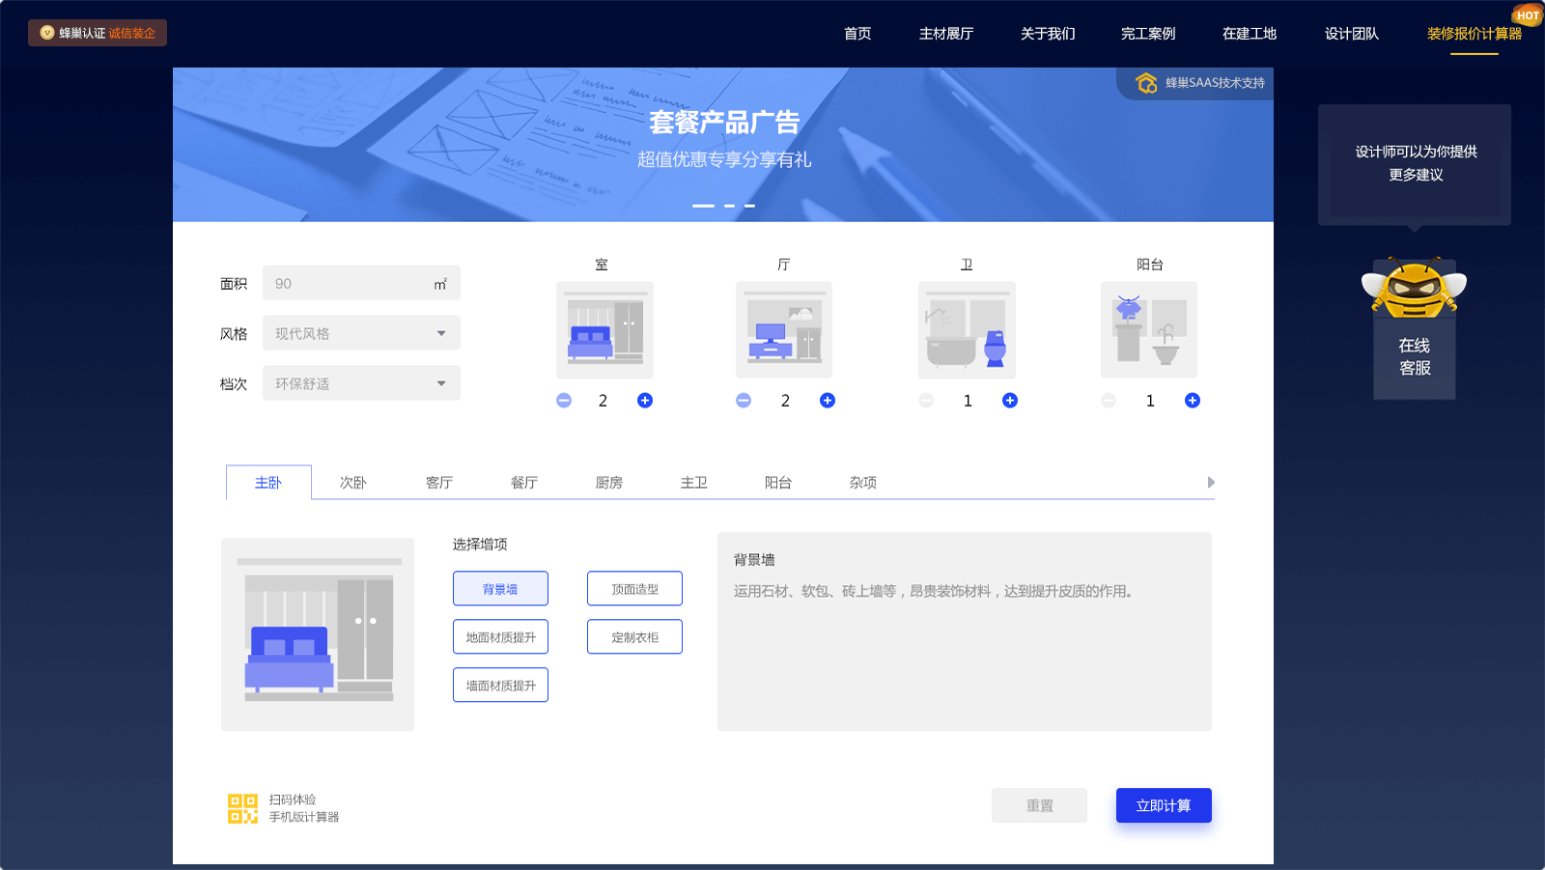Click the QR code scan icon

coord(242,808)
